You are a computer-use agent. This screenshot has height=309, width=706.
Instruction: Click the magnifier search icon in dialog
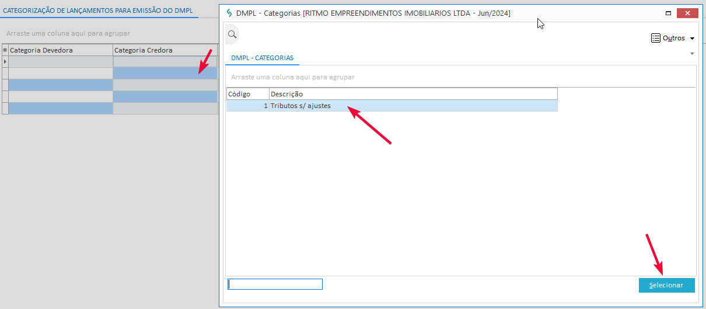pyautogui.click(x=232, y=35)
